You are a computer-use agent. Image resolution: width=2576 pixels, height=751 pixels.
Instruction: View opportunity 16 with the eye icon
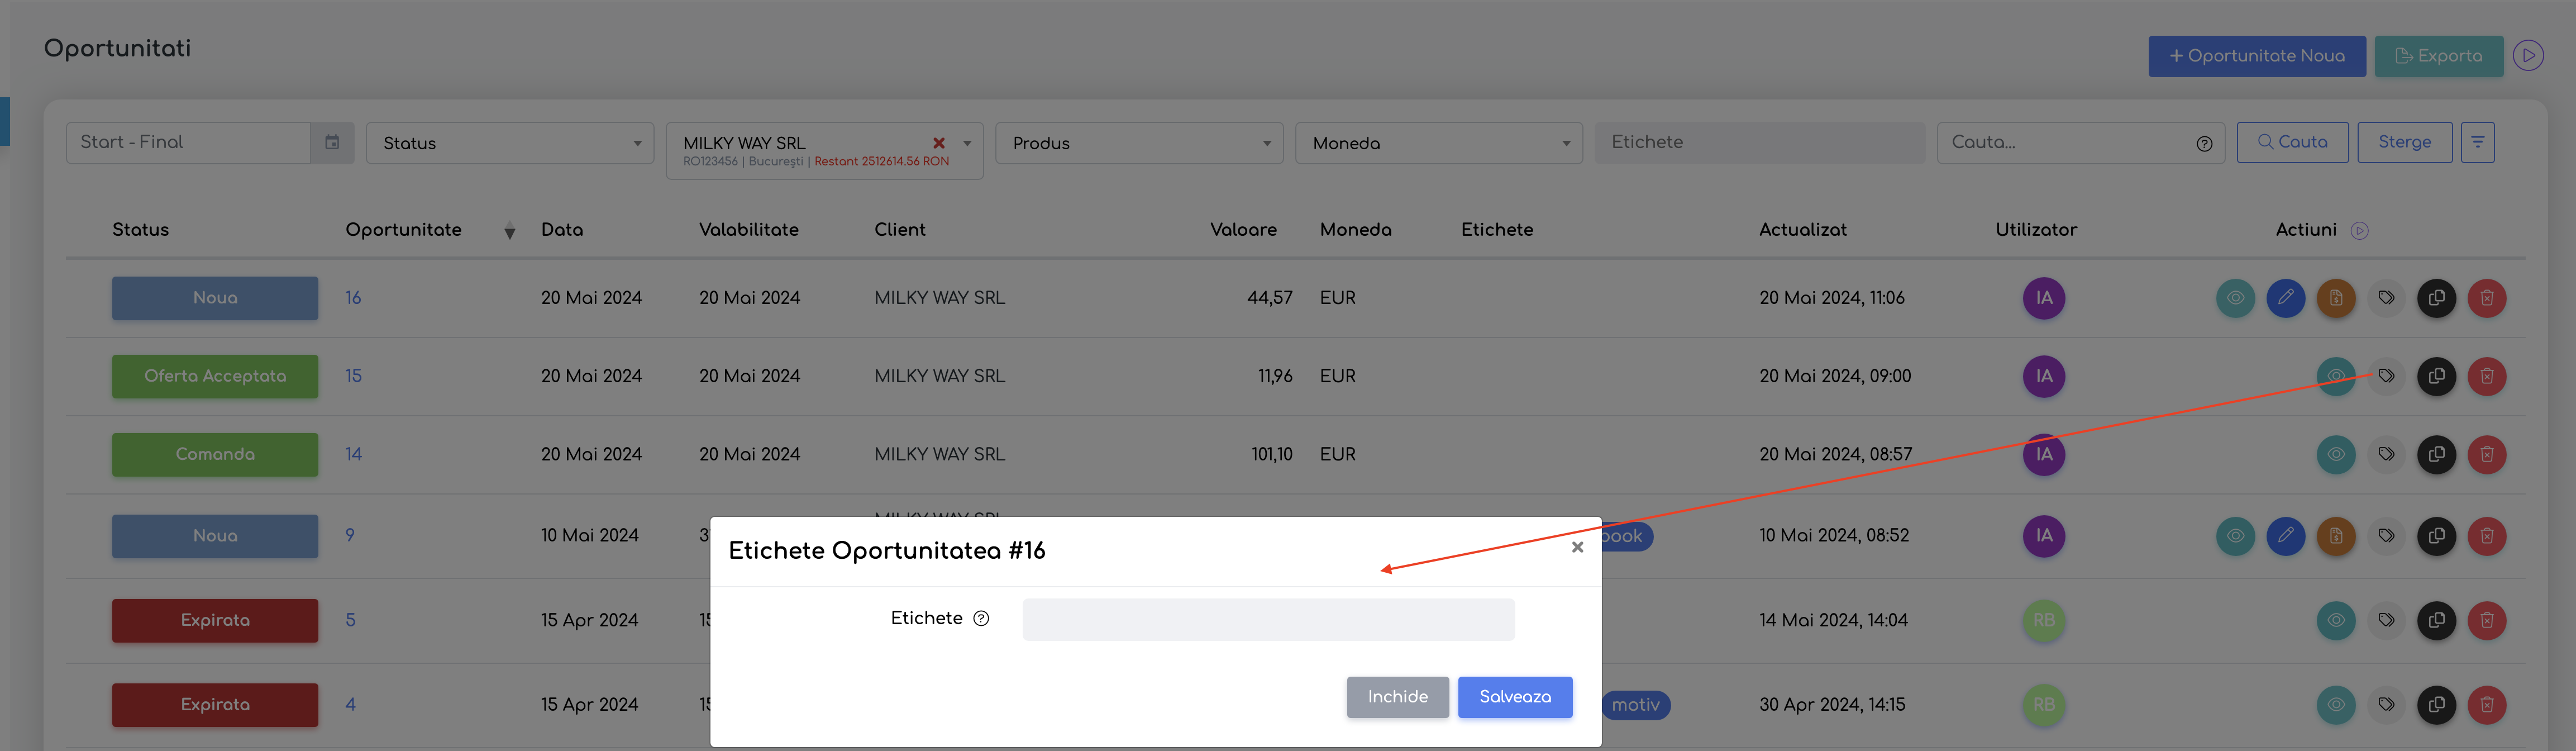(x=2235, y=298)
